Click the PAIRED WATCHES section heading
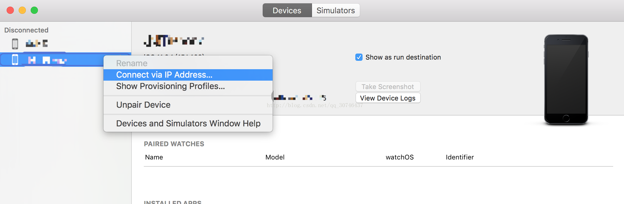Image resolution: width=624 pixels, height=204 pixels. click(174, 144)
